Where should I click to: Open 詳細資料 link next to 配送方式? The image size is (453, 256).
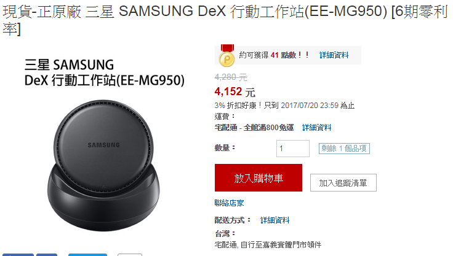275,220
